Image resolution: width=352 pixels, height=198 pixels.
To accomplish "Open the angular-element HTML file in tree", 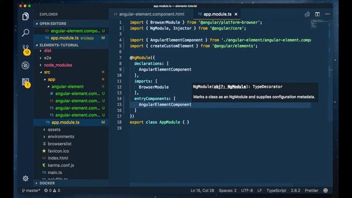I will point(71,101).
